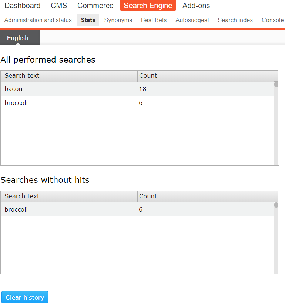The width and height of the screenshot is (285, 307).
Task: Open the Add-ons section
Action: pos(196,6)
